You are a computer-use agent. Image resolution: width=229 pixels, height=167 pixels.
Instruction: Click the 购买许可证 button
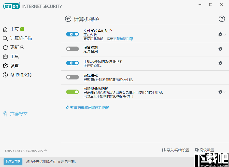(x=13, y=161)
